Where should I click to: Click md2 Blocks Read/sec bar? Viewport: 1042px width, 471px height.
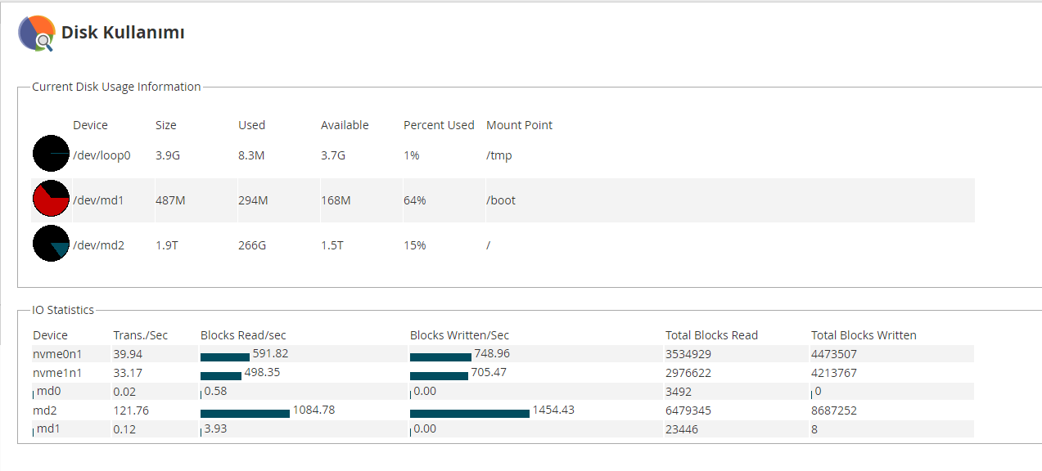tap(245, 413)
